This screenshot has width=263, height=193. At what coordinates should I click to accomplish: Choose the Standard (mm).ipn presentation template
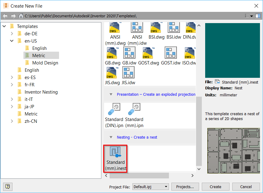134,109
